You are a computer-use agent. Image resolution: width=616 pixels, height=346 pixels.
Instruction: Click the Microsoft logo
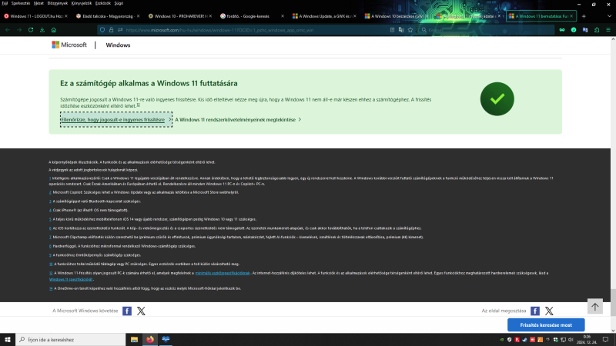[69, 45]
